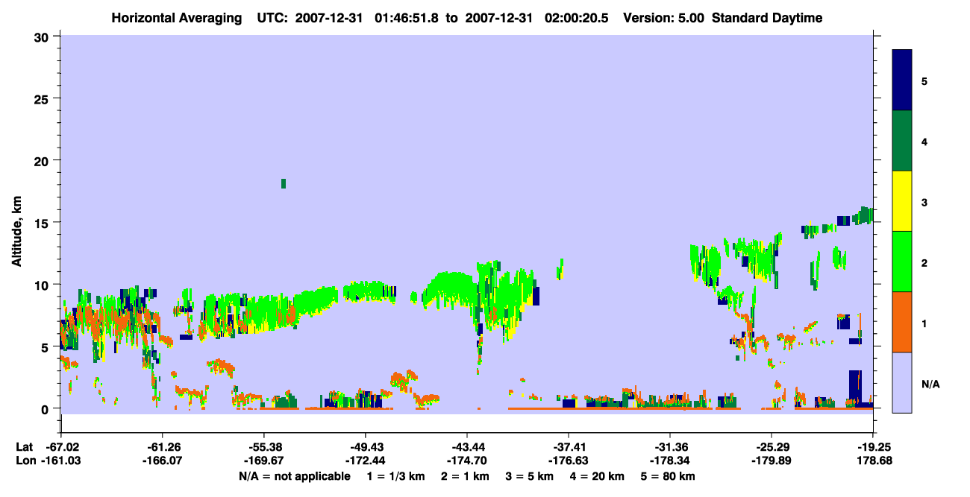The height and width of the screenshot is (497, 970).
Task: Click longitude value -178.34
Action: click(x=670, y=460)
